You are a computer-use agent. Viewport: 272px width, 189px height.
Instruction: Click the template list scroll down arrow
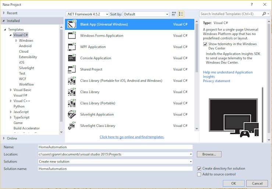point(197,129)
